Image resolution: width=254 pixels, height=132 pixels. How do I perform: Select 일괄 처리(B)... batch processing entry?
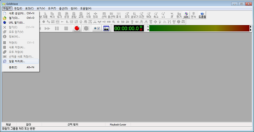tap(21, 61)
